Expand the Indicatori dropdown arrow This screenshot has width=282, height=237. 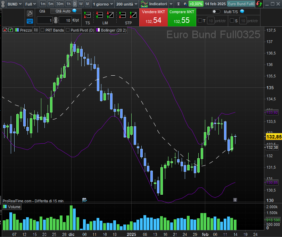tap(171, 4)
